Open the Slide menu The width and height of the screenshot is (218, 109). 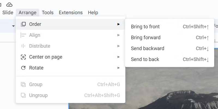(x=8, y=13)
